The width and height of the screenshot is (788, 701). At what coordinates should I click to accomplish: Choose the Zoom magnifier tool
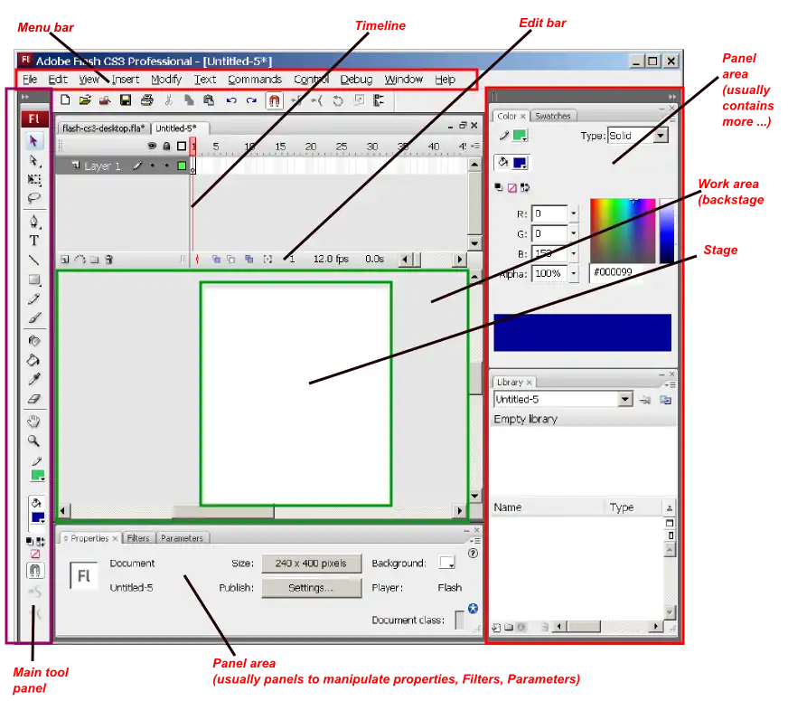(x=34, y=441)
